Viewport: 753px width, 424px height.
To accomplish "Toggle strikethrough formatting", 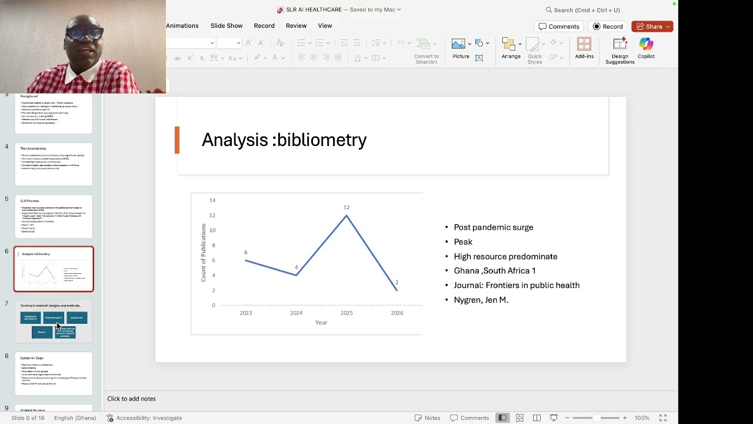I will [x=177, y=58].
